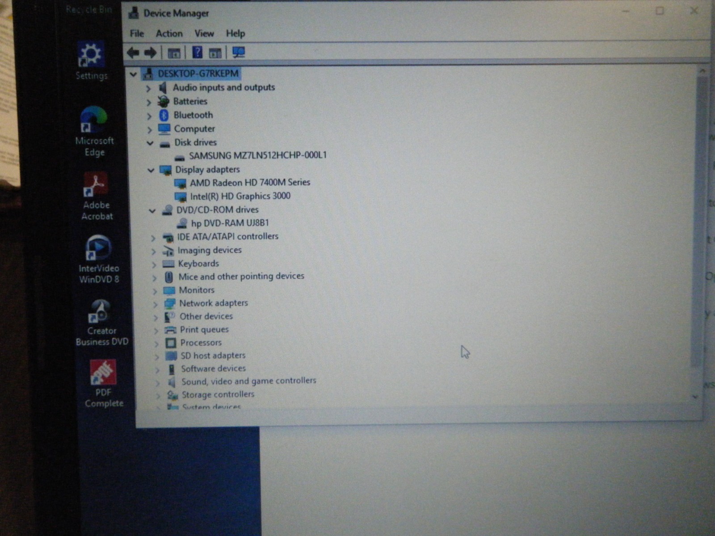Select the Keyboards row label
The height and width of the screenshot is (536, 715).
click(198, 264)
